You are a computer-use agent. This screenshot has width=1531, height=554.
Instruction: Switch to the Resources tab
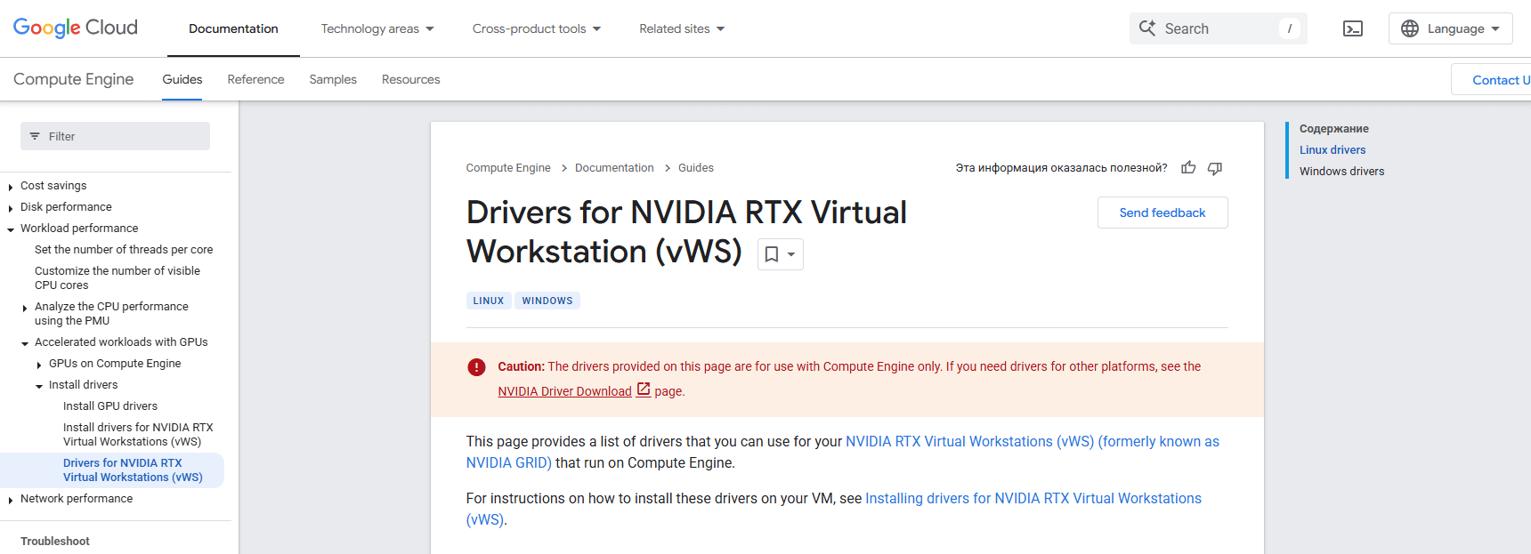pyautogui.click(x=411, y=79)
